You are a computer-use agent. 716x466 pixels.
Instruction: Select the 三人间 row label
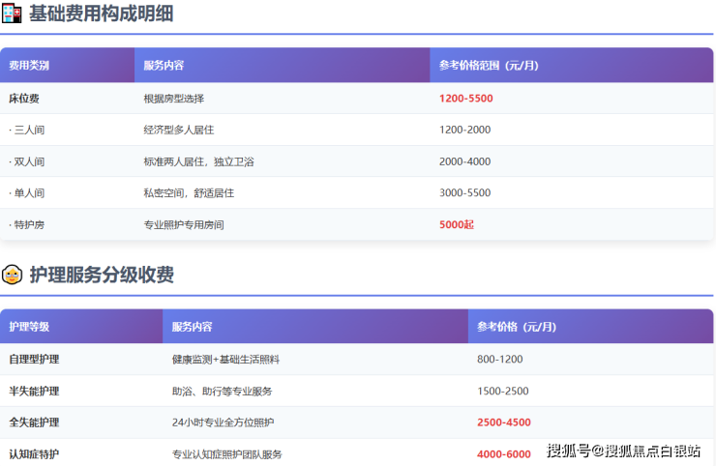pos(27,130)
